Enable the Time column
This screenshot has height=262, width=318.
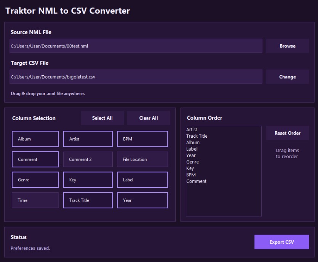point(35,200)
